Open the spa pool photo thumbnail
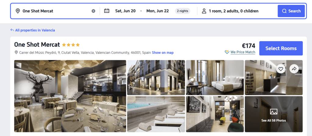312x136 pixels. (x=156, y=114)
